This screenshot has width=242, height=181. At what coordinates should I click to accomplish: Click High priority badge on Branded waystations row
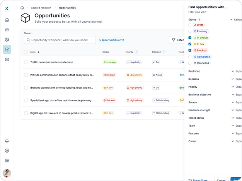(135, 88)
